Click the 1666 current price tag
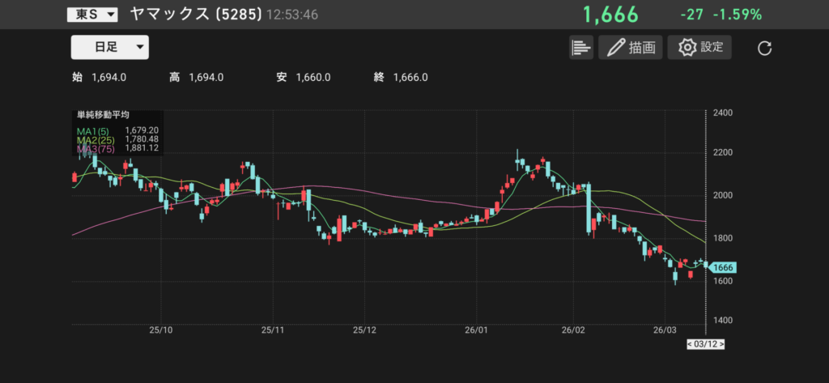 [723, 267]
